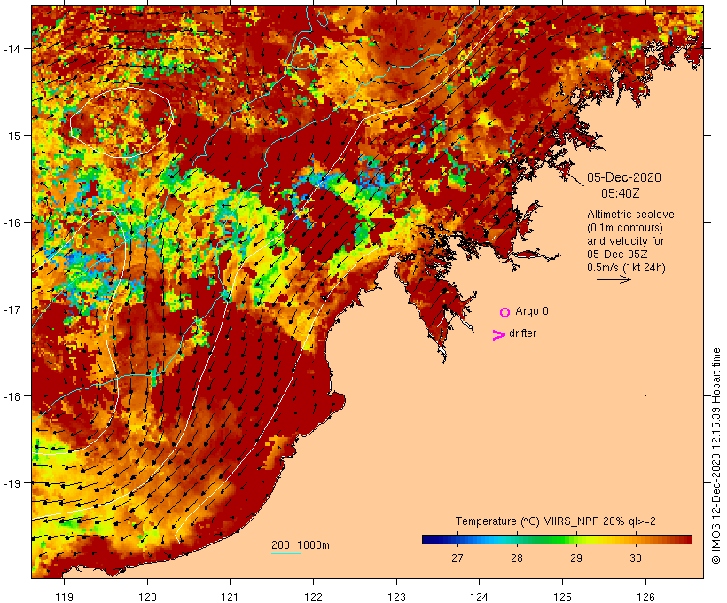
Task: Click the longitude label 126
Action: [645, 597]
